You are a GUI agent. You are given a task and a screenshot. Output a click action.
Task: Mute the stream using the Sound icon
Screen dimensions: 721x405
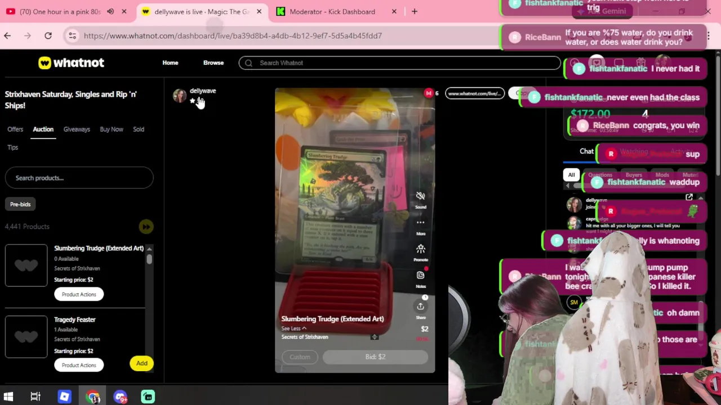tap(420, 196)
